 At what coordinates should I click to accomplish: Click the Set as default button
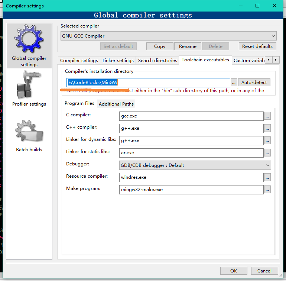click(x=118, y=46)
